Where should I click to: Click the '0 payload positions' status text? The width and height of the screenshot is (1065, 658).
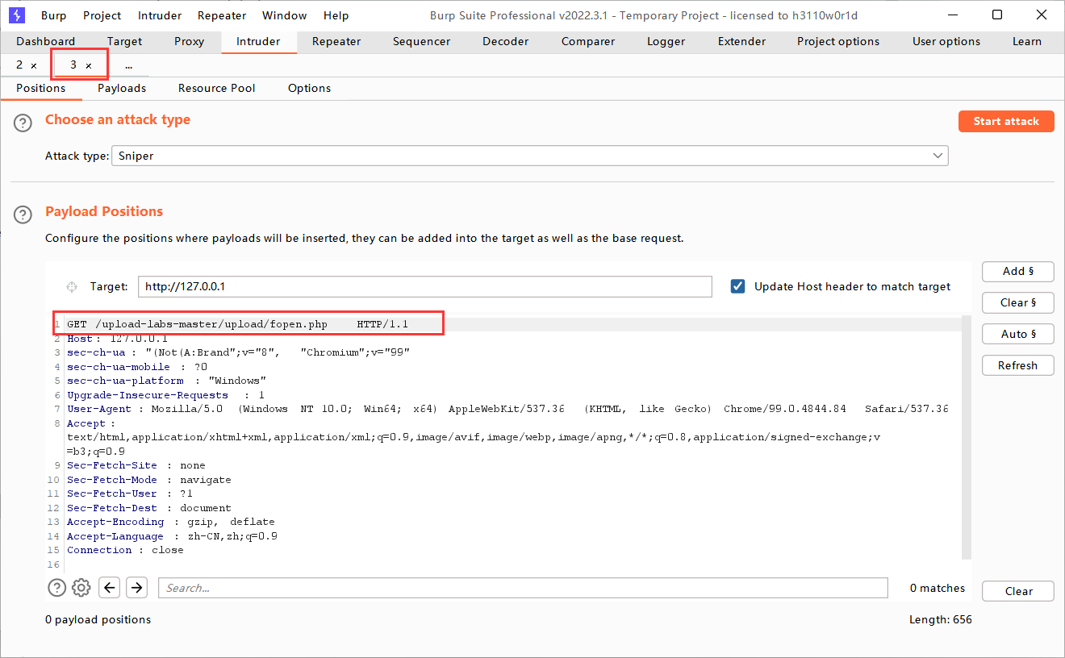pyautogui.click(x=98, y=619)
